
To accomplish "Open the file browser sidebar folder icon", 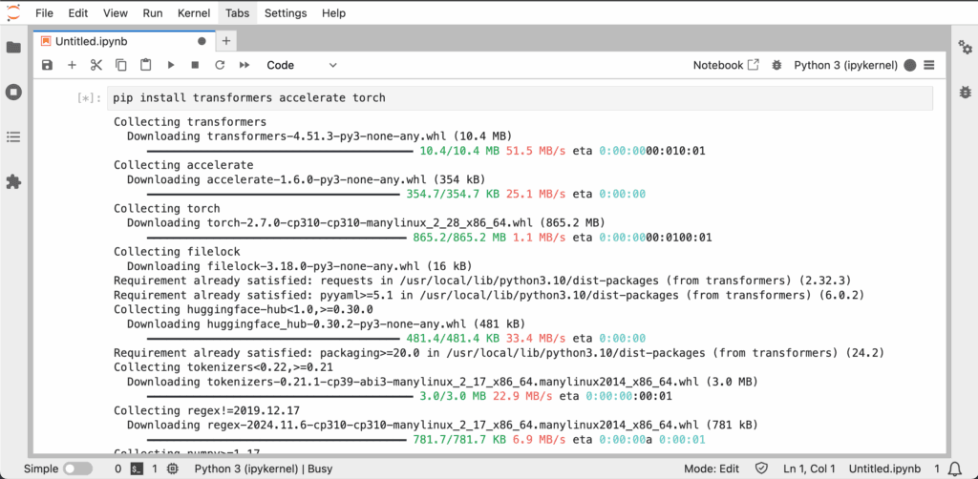I will [13, 48].
